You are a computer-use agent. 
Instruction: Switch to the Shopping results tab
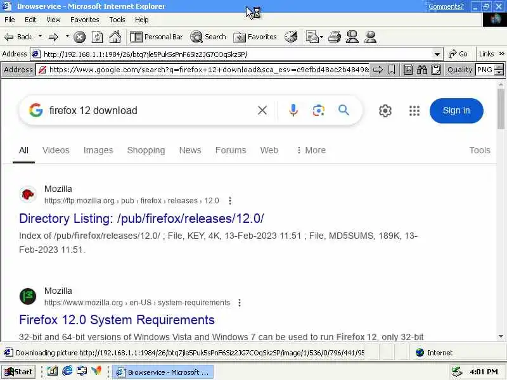pos(146,150)
